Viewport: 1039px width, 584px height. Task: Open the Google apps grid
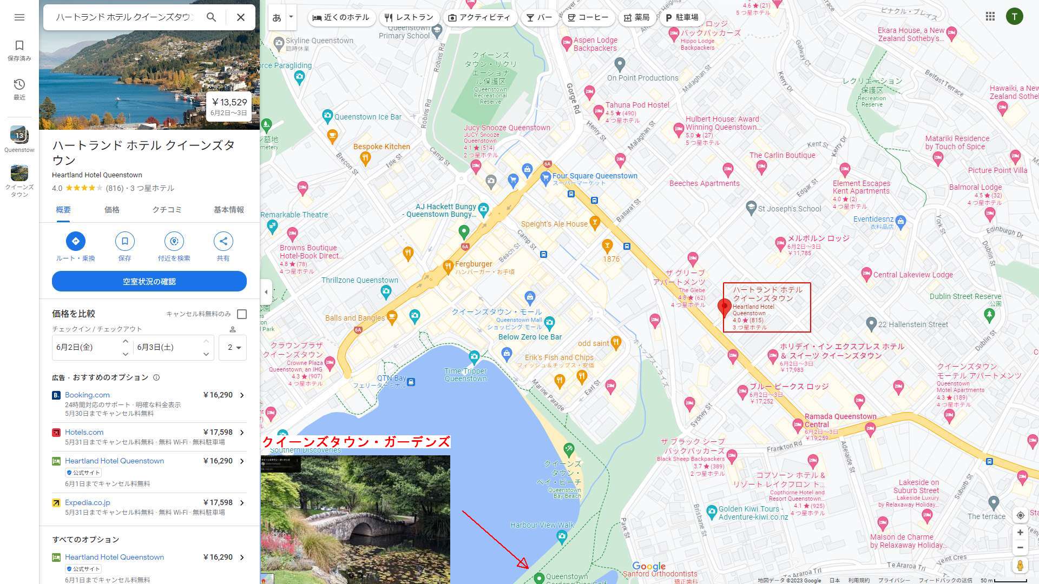[x=990, y=17]
